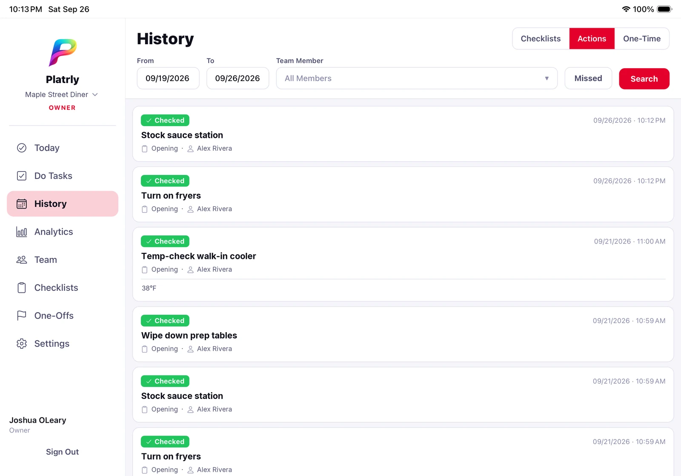Click the Joshua OLeary profile name
Viewport: 681px width, 476px height.
click(38, 420)
